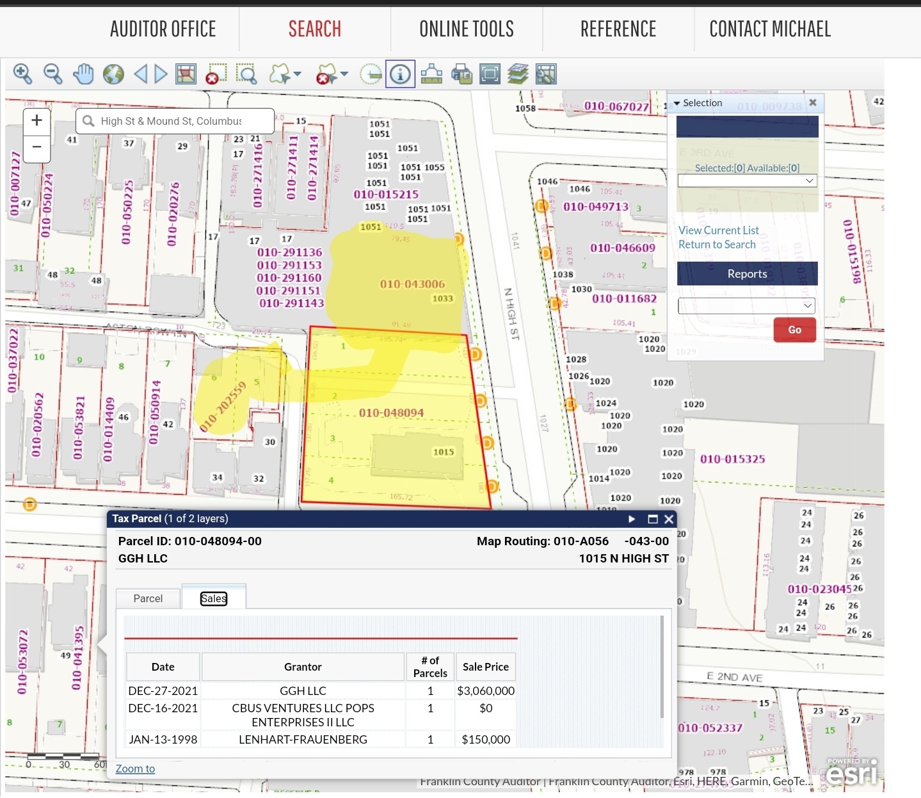
Task: Click the View Current List link
Action: tap(719, 230)
